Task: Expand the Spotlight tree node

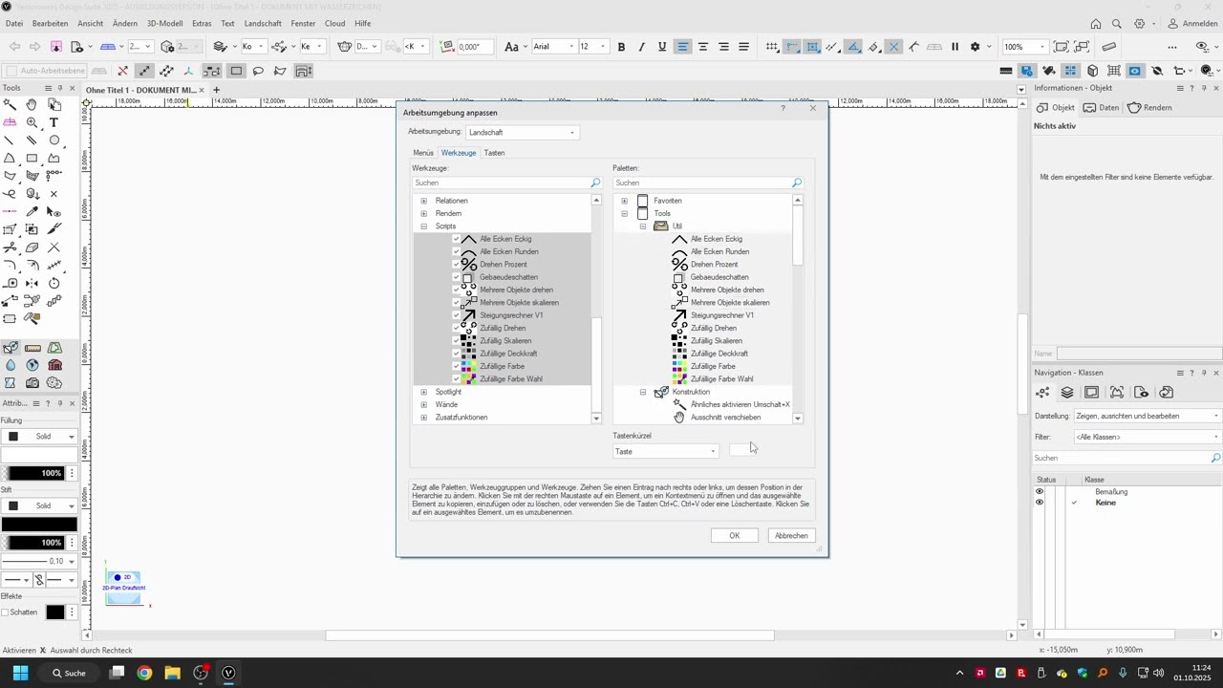Action: tap(423, 392)
